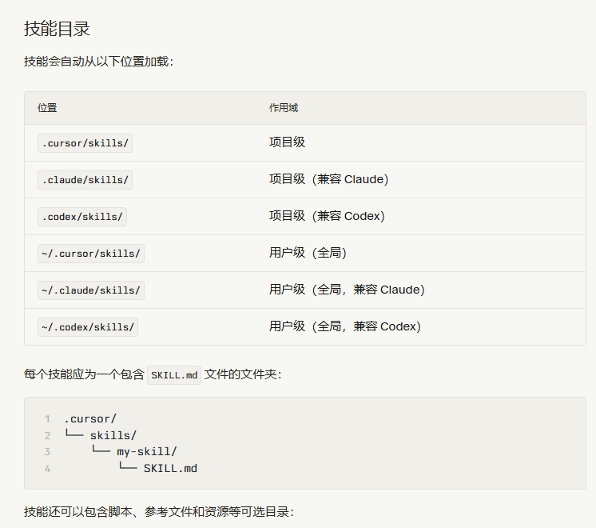This screenshot has height=528, width=596.
Task: Click the inline SKILL.md code badge
Action: coord(174,375)
